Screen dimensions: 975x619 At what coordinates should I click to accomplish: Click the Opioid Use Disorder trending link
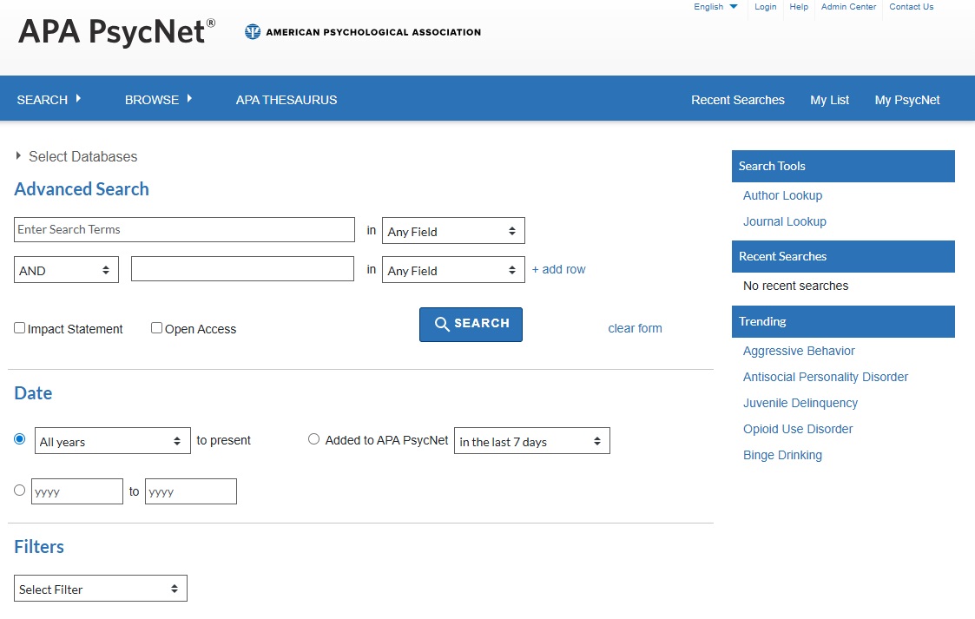point(798,429)
